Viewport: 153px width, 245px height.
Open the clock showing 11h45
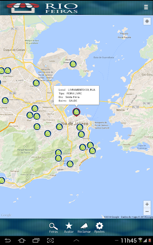coord(129,240)
